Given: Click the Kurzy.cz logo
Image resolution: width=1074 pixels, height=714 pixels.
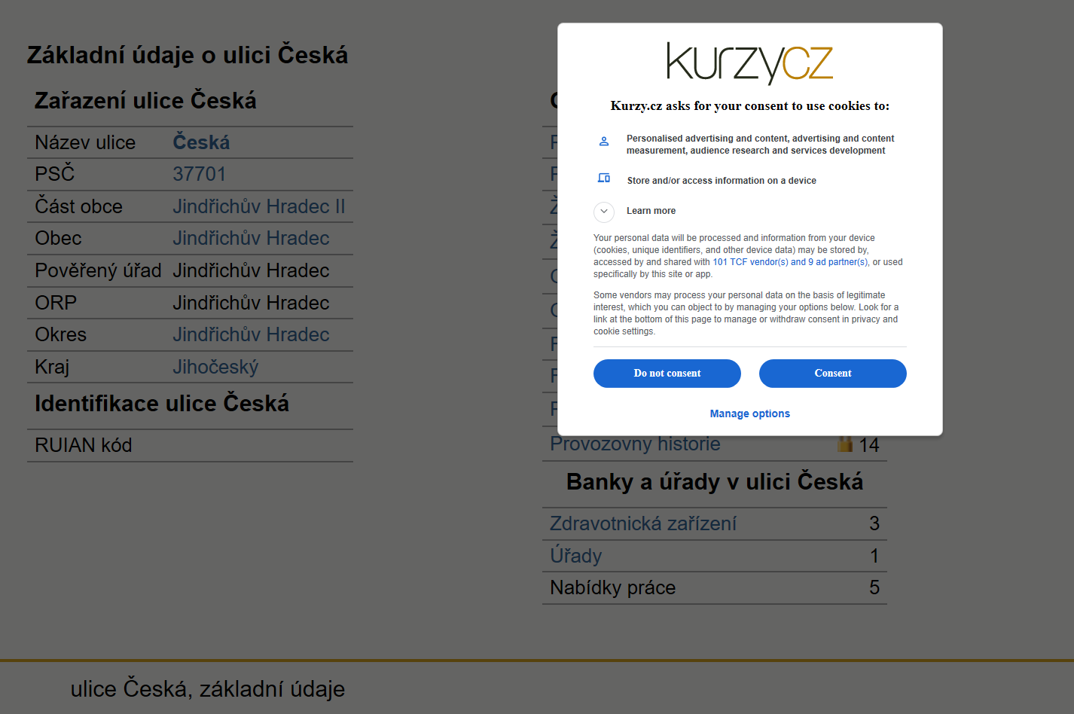Looking at the screenshot, I should point(750,63).
